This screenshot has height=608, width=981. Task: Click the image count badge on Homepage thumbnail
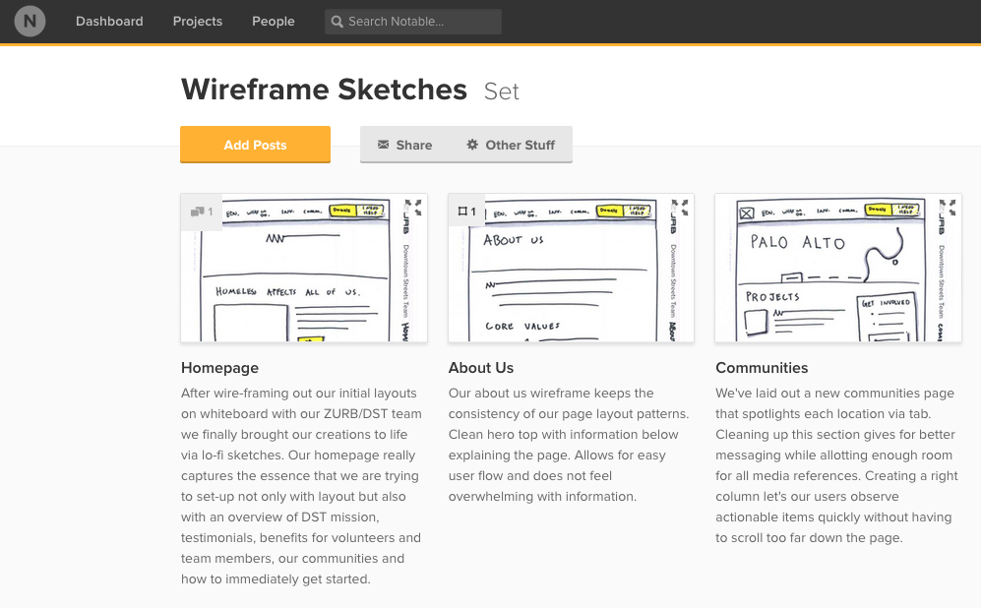point(201,211)
